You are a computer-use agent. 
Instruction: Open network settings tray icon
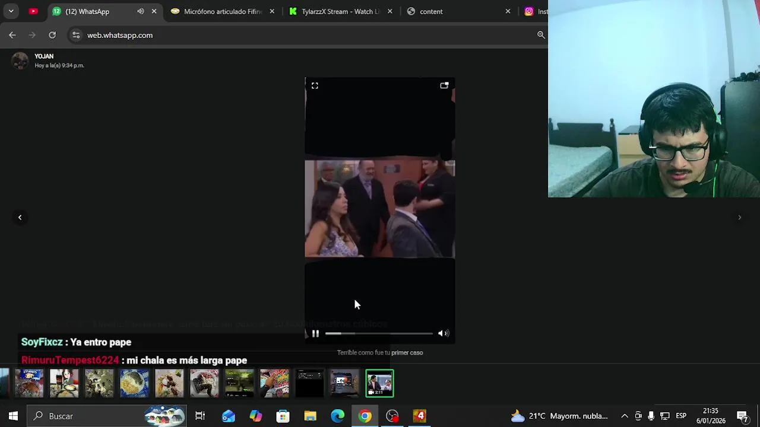tap(665, 416)
